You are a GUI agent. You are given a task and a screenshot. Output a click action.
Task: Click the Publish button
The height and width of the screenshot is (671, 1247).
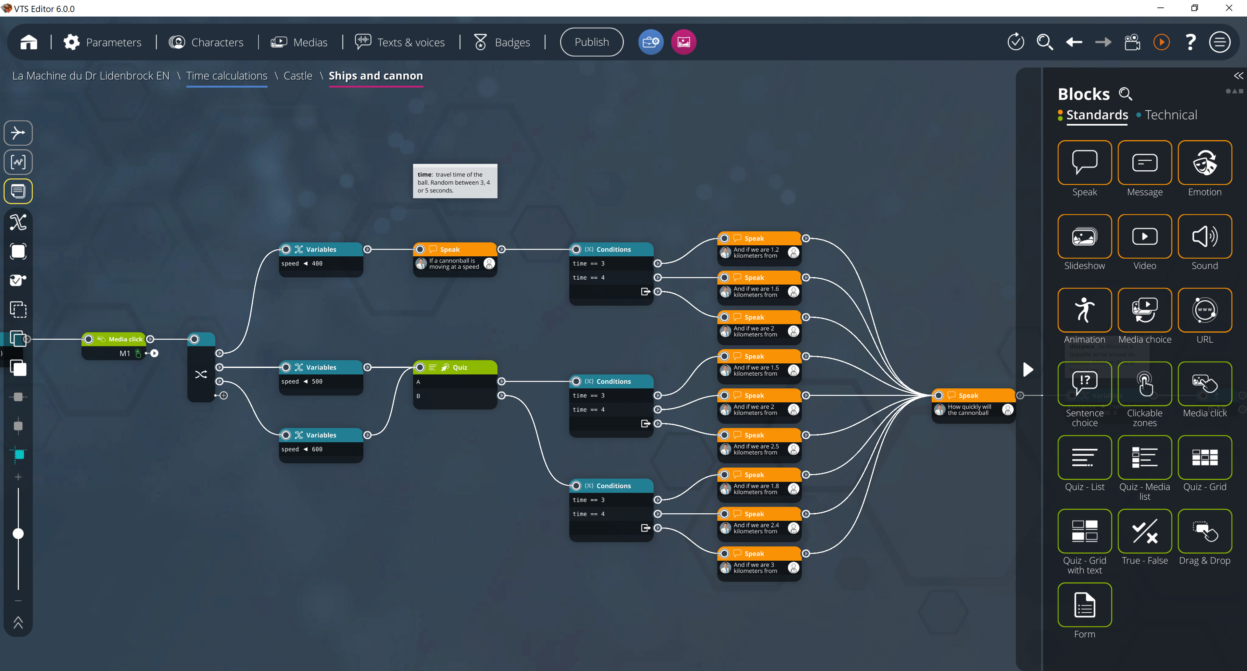(x=592, y=42)
